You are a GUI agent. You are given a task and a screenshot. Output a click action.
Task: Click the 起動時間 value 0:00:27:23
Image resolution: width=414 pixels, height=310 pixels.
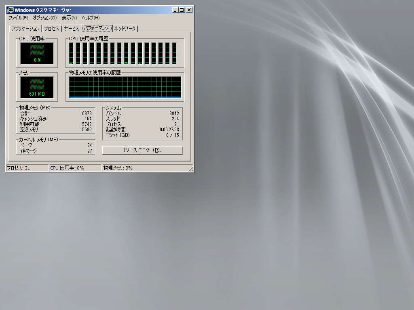pyautogui.click(x=169, y=130)
